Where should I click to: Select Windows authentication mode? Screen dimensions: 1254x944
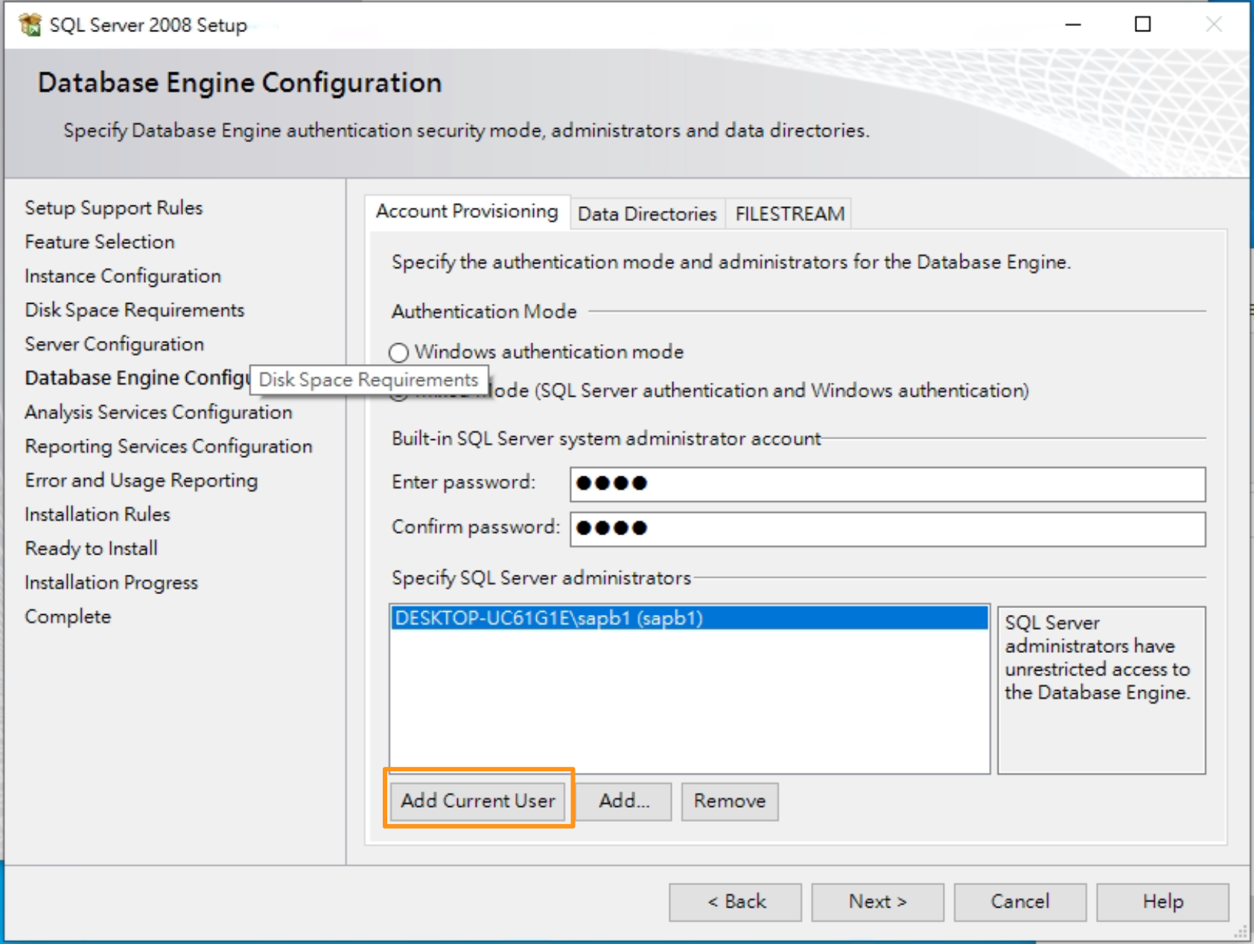pos(399,353)
